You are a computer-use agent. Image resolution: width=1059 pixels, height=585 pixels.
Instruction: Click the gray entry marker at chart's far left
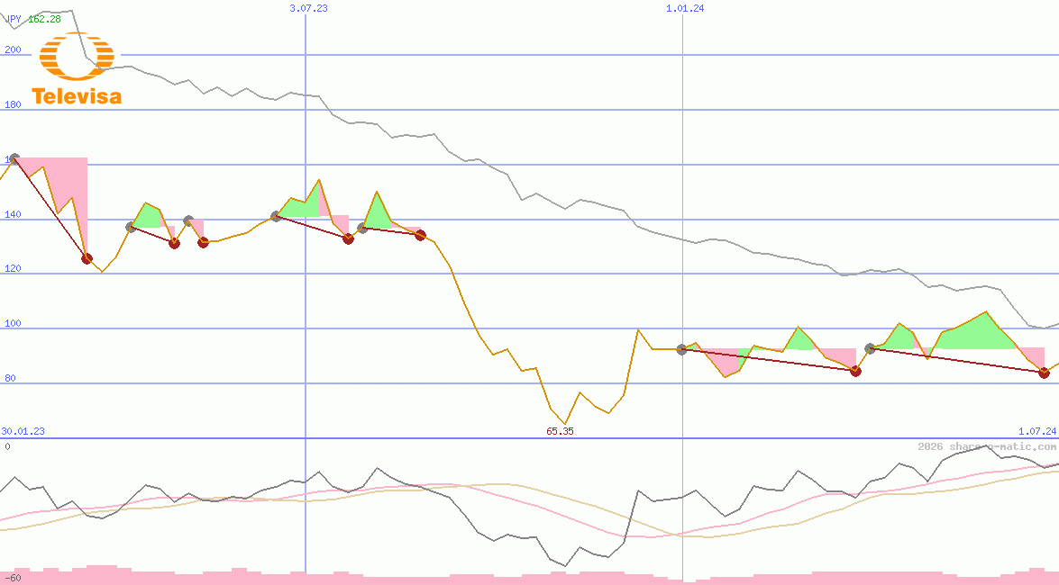click(x=14, y=158)
